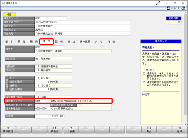
Task: Click the 税額通知 field showing 5
Action: [37, 66]
